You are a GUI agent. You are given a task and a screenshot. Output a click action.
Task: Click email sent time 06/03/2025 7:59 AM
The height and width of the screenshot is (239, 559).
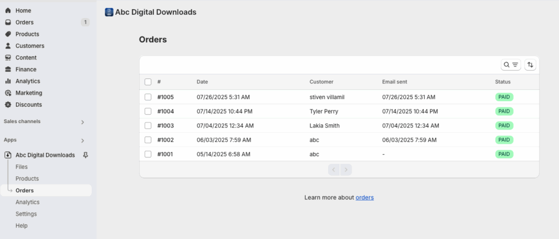pyautogui.click(x=409, y=140)
